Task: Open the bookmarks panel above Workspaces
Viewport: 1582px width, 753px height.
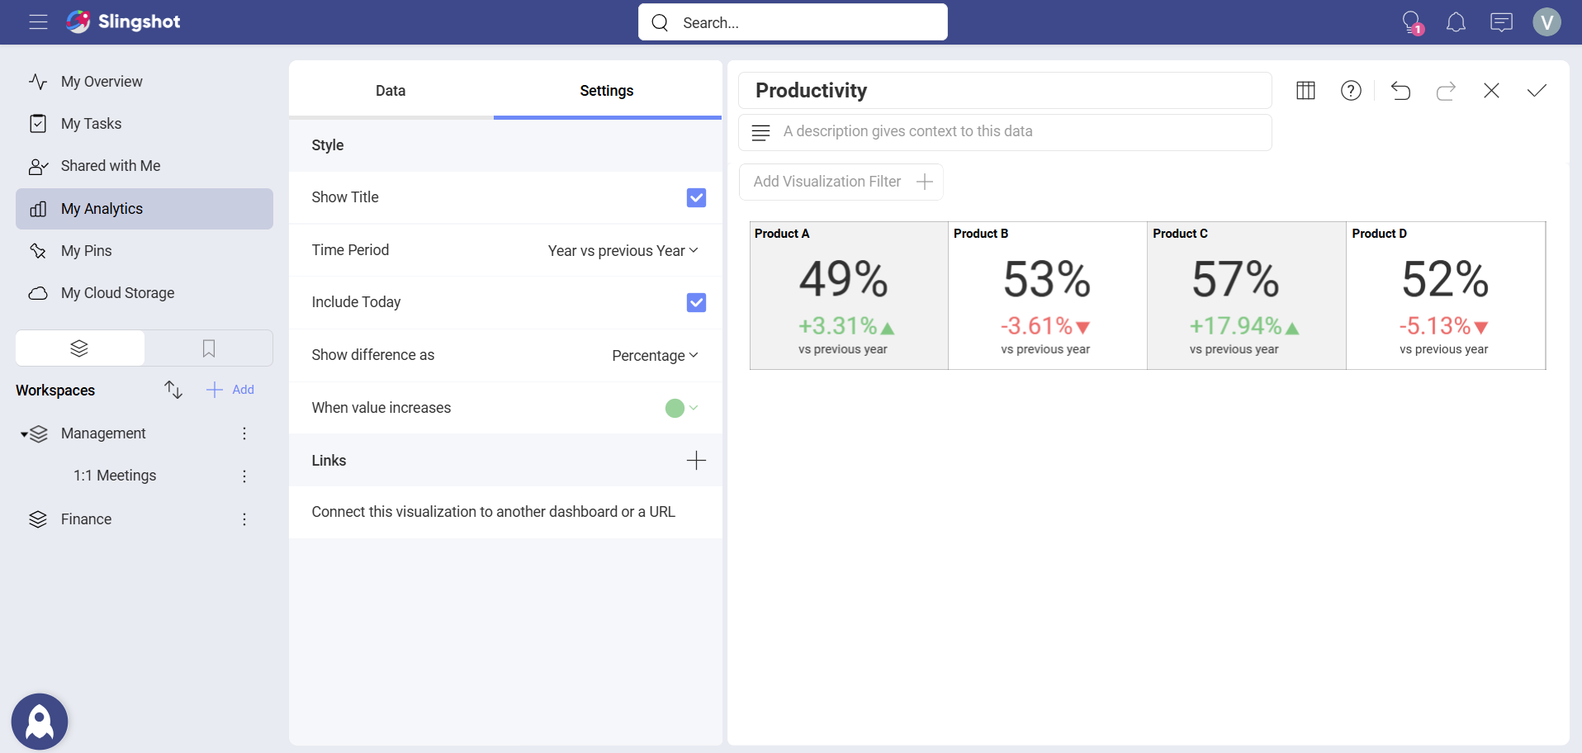Action: tap(208, 348)
